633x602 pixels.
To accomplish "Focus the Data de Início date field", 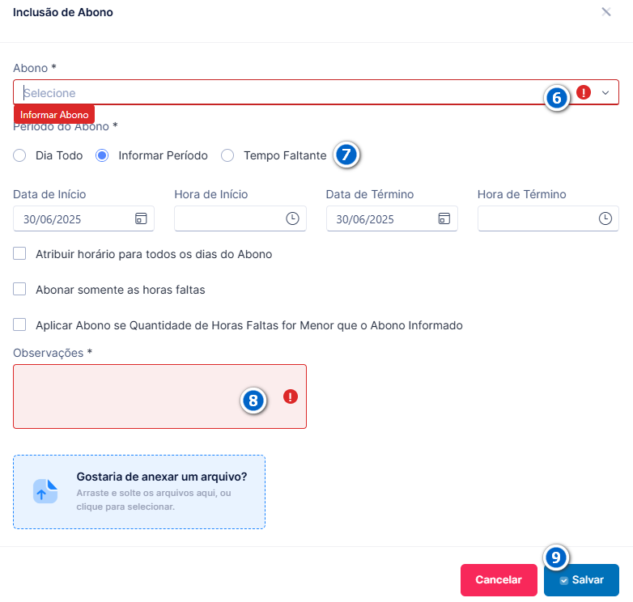I will 83,218.
